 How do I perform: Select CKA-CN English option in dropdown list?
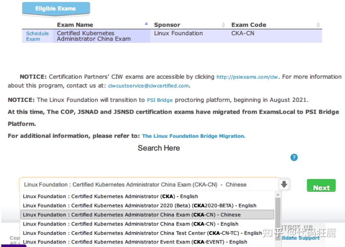(x=131, y=224)
